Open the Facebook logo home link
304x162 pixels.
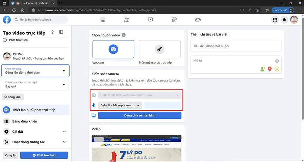(7, 20)
